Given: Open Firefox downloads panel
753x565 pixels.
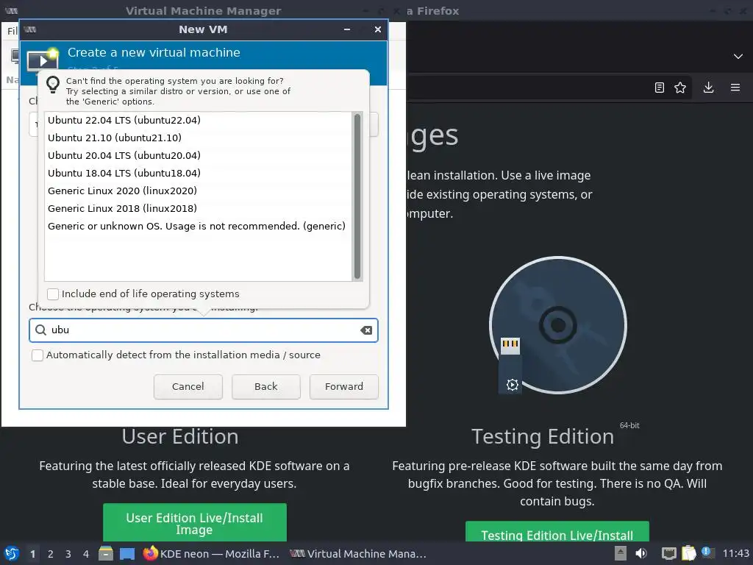Looking at the screenshot, I should point(708,88).
